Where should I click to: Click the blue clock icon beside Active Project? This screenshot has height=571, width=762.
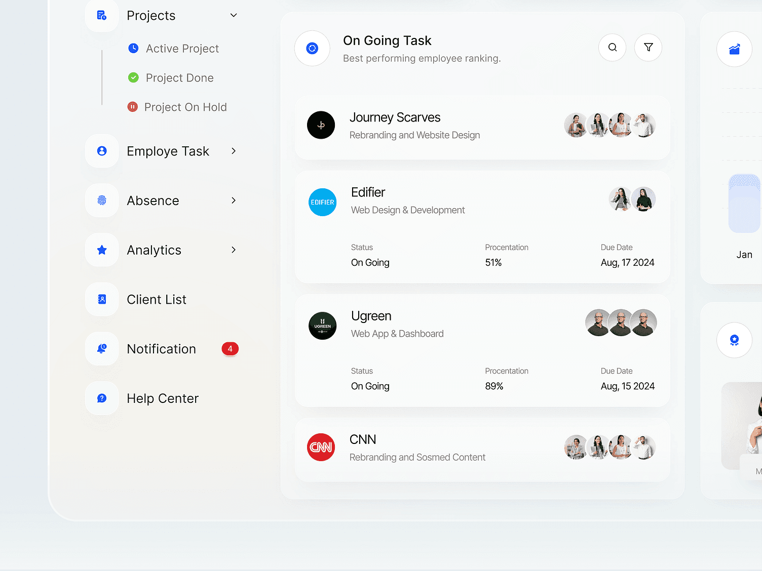coord(133,48)
